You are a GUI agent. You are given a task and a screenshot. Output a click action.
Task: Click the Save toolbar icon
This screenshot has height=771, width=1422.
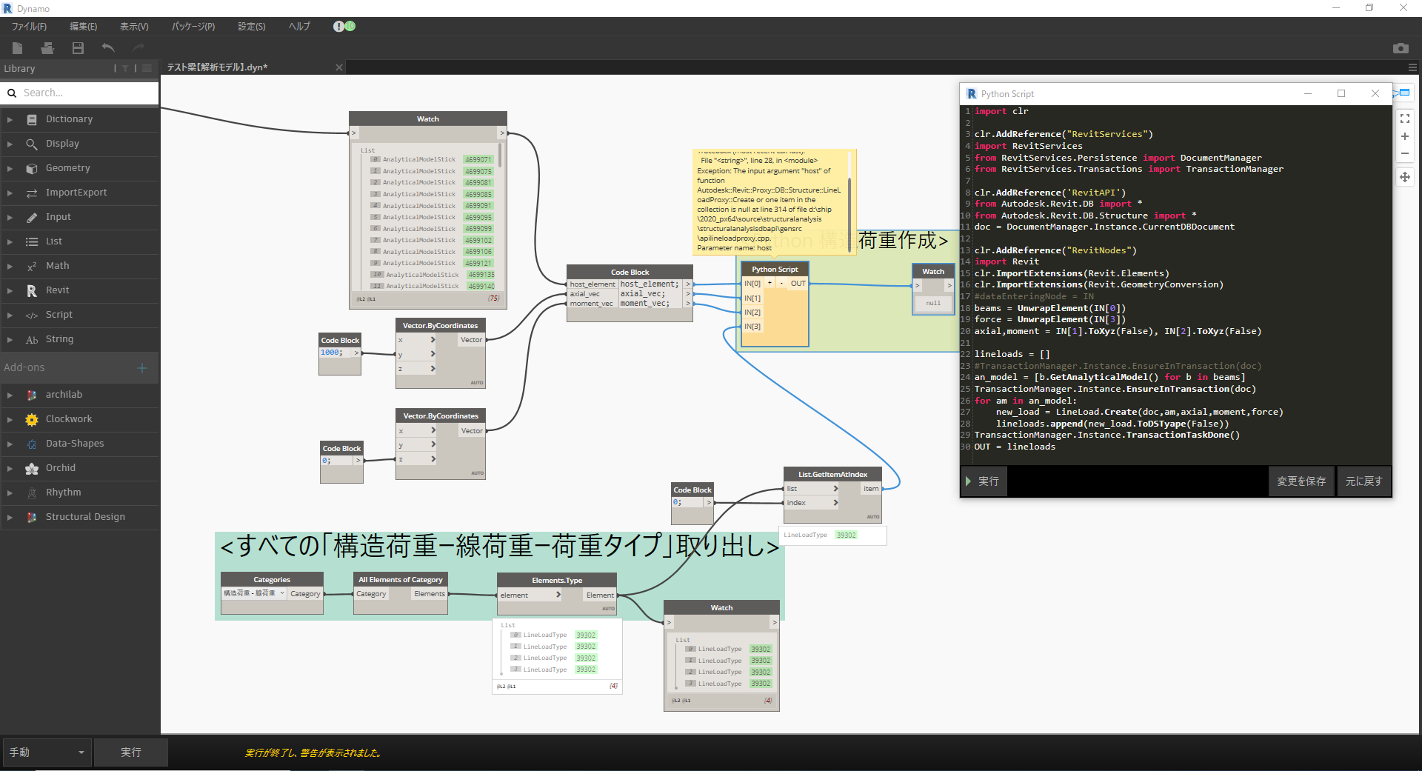point(78,48)
